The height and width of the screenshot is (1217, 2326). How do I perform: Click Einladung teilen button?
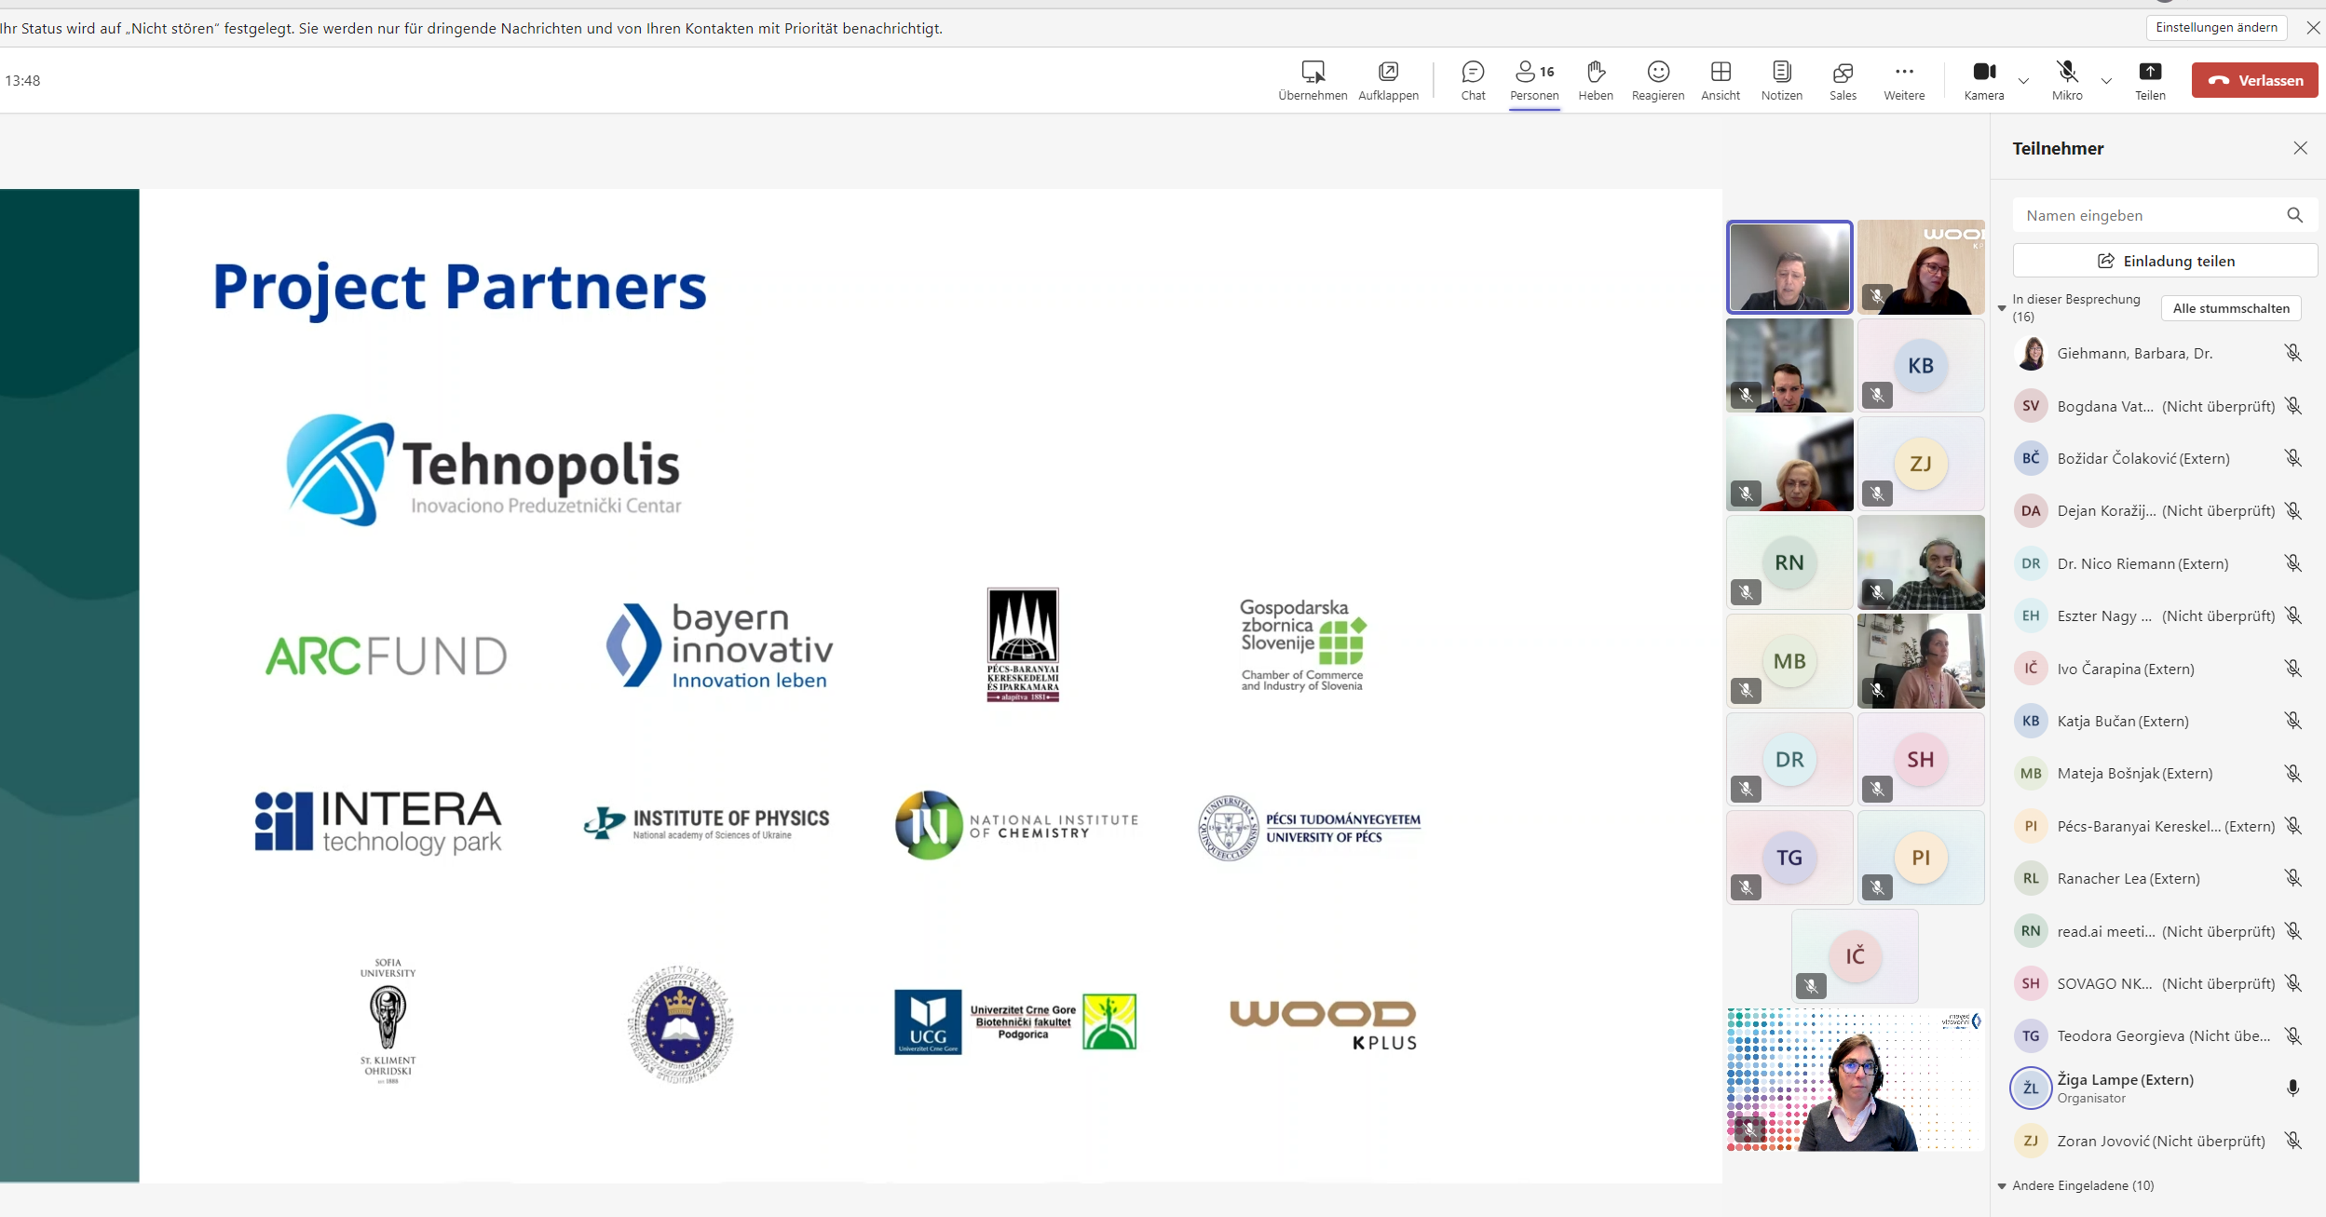coord(2165,261)
